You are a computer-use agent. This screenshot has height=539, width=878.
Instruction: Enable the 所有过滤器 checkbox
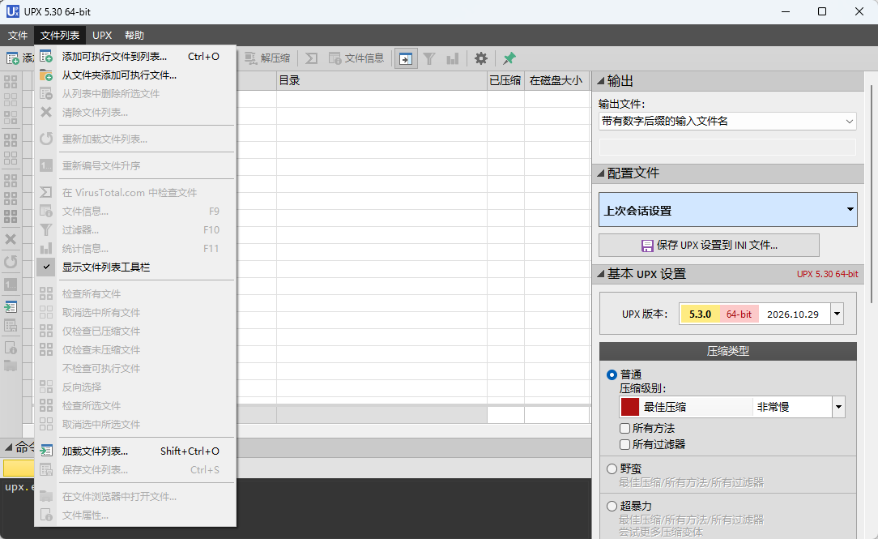point(625,444)
